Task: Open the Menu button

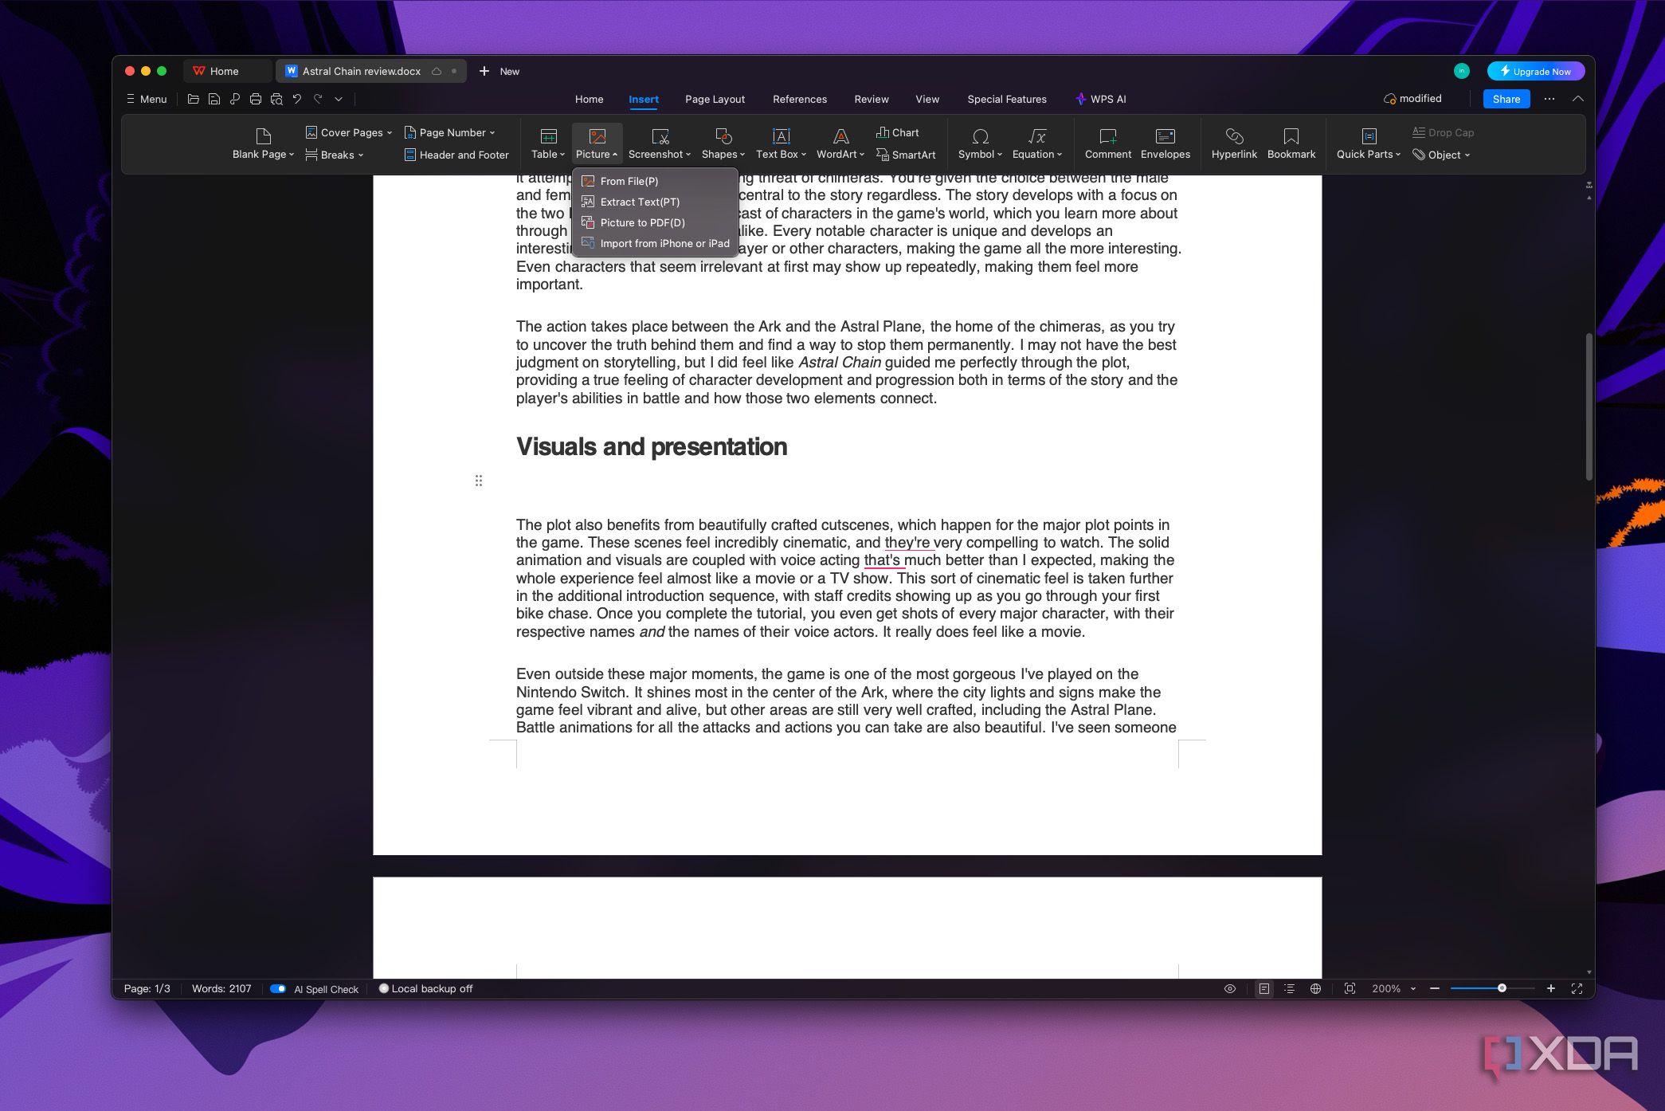Action: (147, 99)
